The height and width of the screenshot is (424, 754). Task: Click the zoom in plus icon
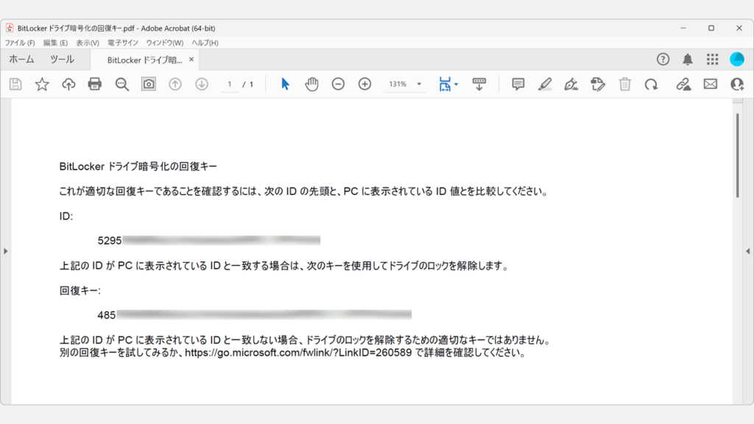tap(364, 84)
